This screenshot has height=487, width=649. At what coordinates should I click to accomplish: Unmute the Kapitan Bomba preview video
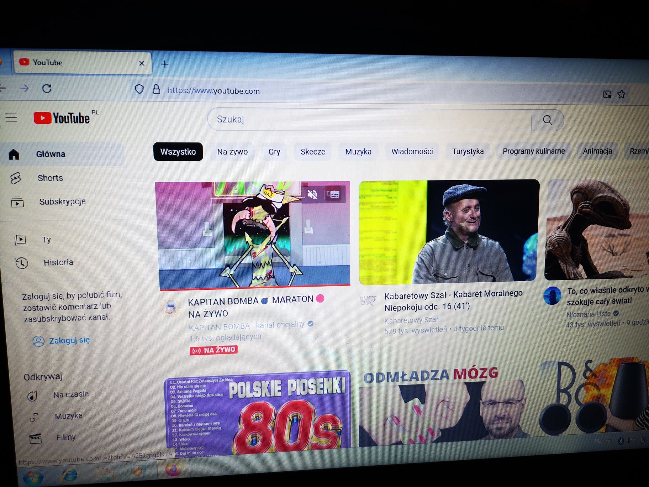coord(312,194)
